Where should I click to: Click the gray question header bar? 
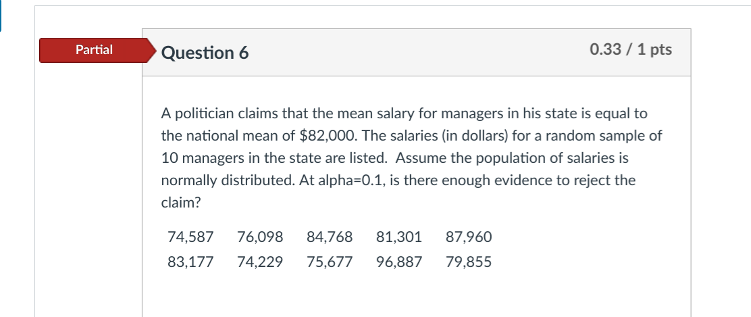[416, 52]
